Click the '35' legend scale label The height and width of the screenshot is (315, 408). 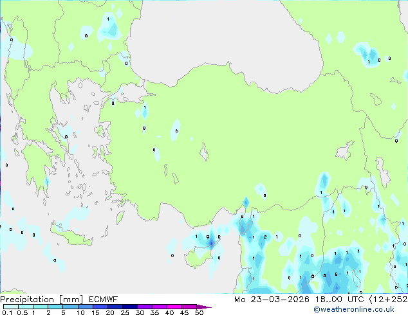(x=155, y=312)
